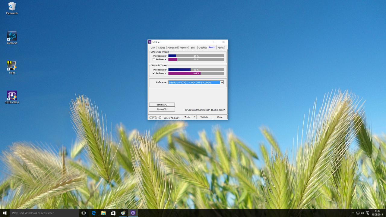The width and height of the screenshot is (386, 217).
Task: Click the Close button in CPU-Z footer
Action: tap(220, 117)
